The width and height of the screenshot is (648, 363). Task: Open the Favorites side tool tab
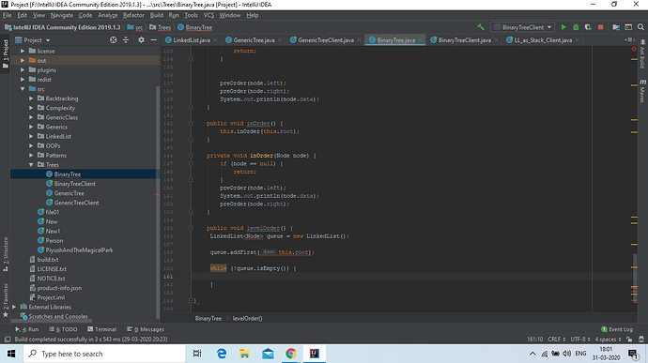point(5,300)
